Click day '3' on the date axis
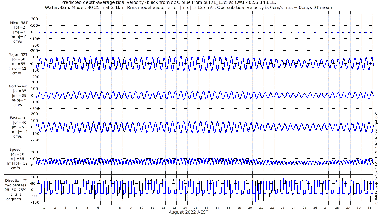The image size is (381, 218). pyautogui.click(x=66, y=208)
